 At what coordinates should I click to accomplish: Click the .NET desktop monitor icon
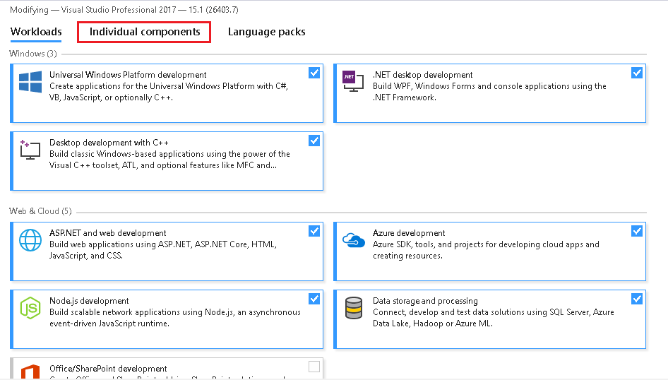(353, 81)
